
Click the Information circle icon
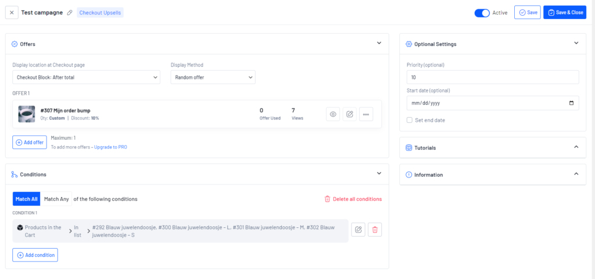408,175
